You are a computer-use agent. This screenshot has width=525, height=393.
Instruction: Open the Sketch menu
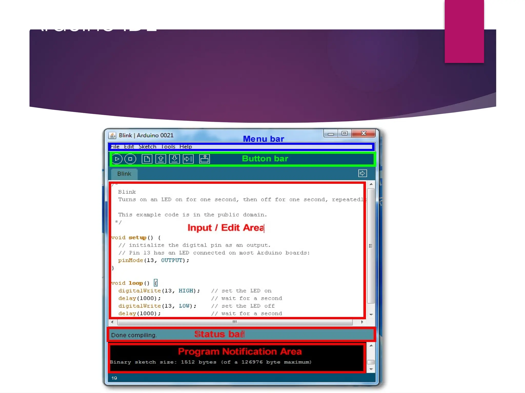[147, 147]
